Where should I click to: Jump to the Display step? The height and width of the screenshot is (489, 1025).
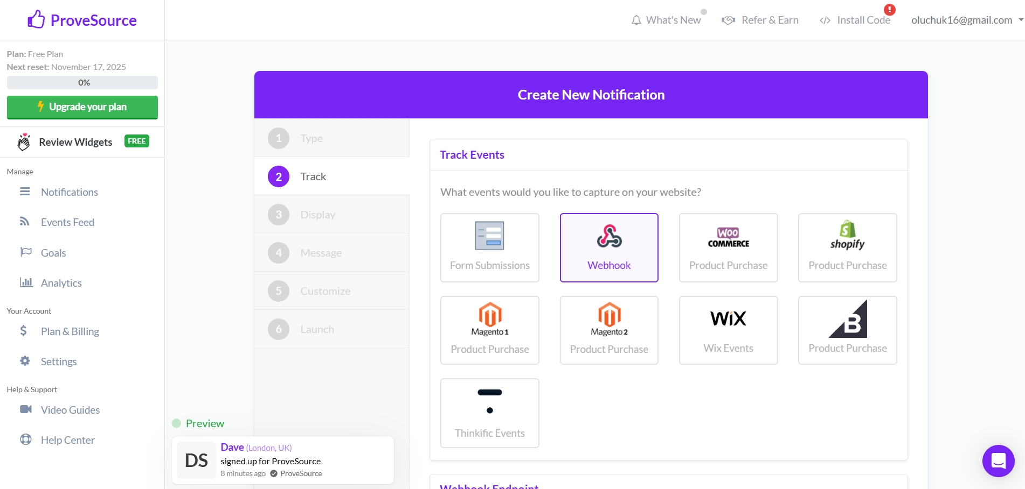tap(317, 214)
